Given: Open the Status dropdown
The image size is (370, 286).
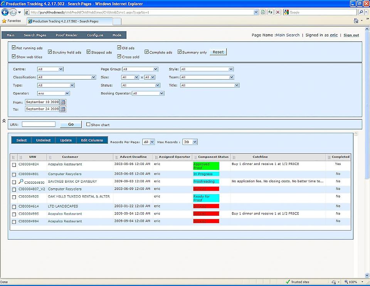Looking at the screenshot, I should click(141, 85).
